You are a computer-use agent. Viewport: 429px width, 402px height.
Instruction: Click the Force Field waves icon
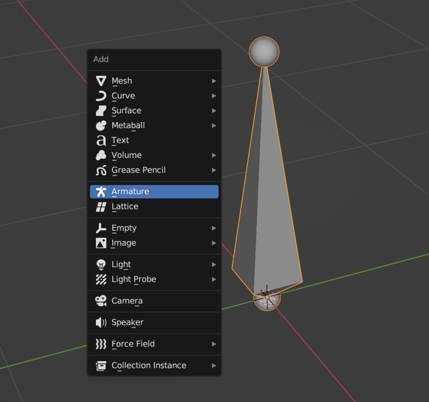pos(101,344)
